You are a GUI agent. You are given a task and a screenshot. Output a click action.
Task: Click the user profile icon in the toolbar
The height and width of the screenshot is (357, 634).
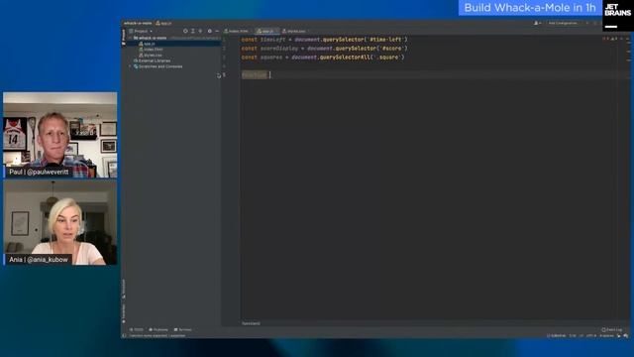coord(537,23)
